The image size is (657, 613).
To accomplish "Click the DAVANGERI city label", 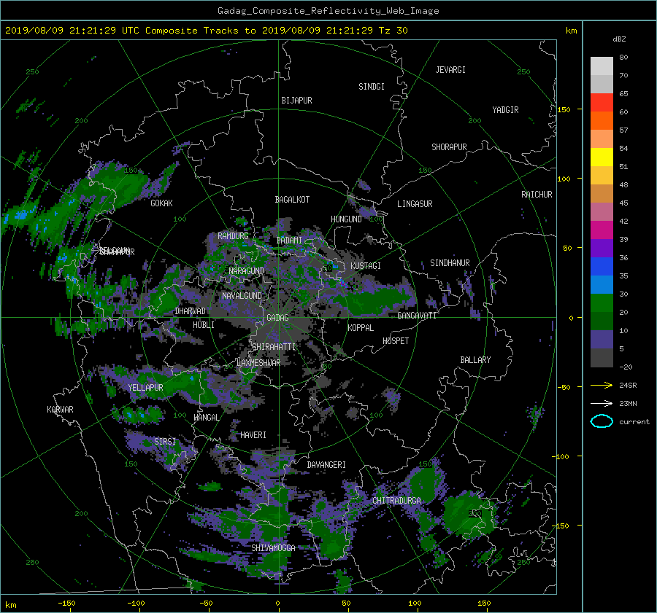I will pyautogui.click(x=326, y=465).
